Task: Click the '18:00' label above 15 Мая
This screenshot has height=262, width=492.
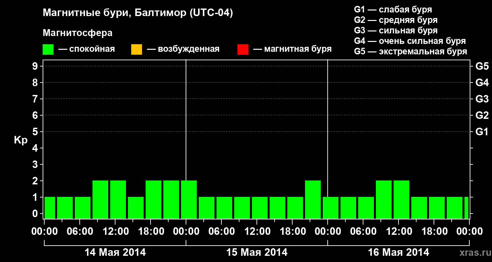Action: [292, 232]
